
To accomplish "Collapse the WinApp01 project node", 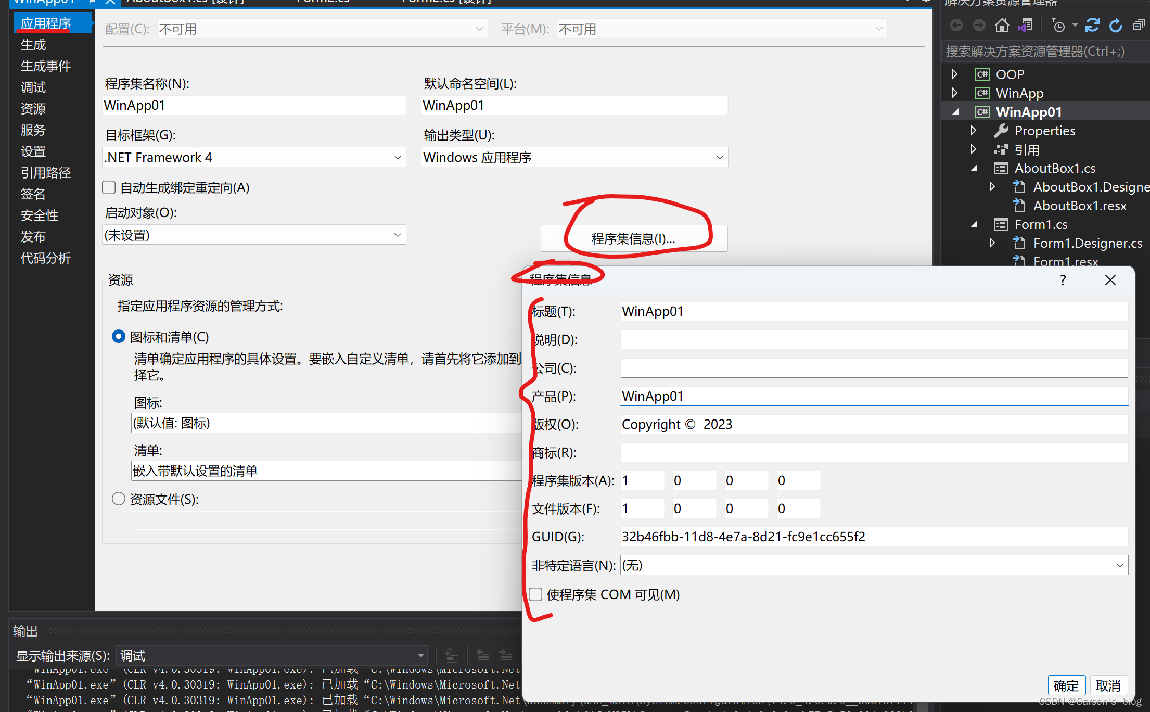I will point(955,112).
